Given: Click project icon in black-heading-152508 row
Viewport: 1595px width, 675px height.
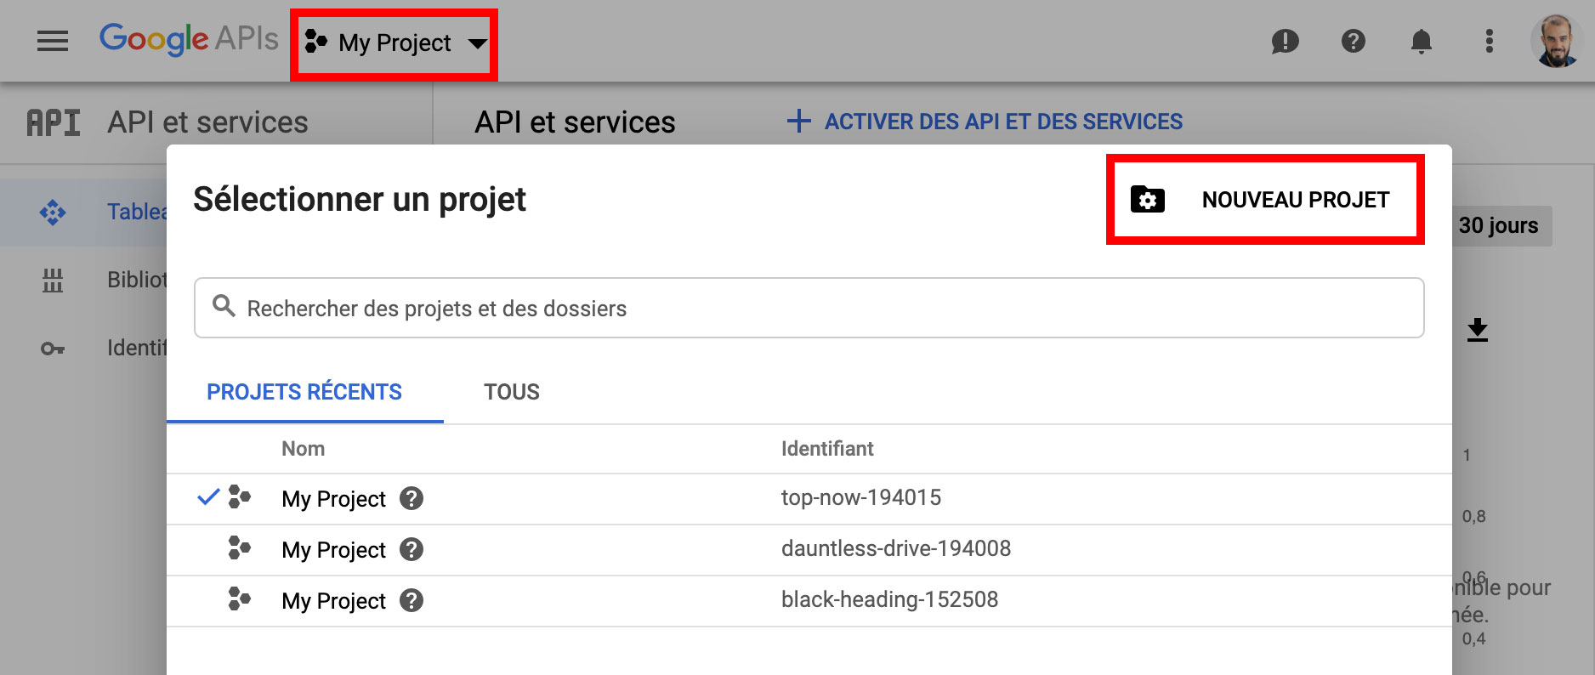Looking at the screenshot, I should point(240,599).
